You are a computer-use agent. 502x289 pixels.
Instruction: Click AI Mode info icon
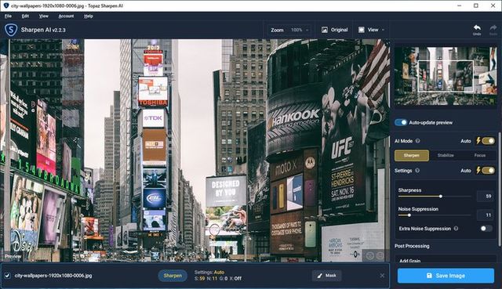(x=417, y=141)
